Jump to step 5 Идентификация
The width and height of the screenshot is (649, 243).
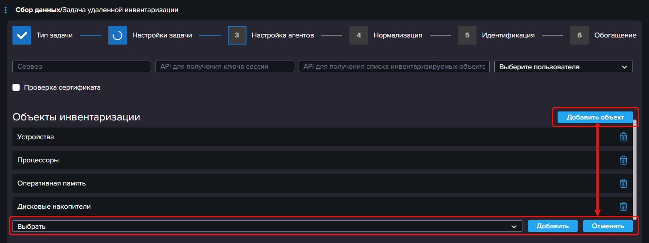point(467,35)
